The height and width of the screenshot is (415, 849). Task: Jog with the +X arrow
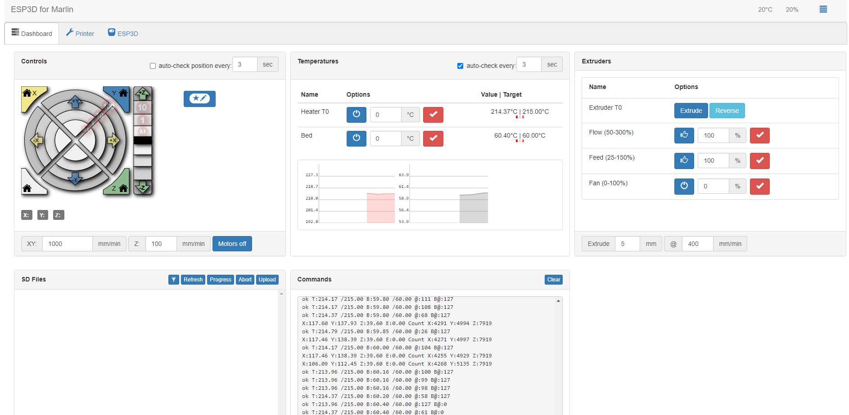[x=114, y=140]
